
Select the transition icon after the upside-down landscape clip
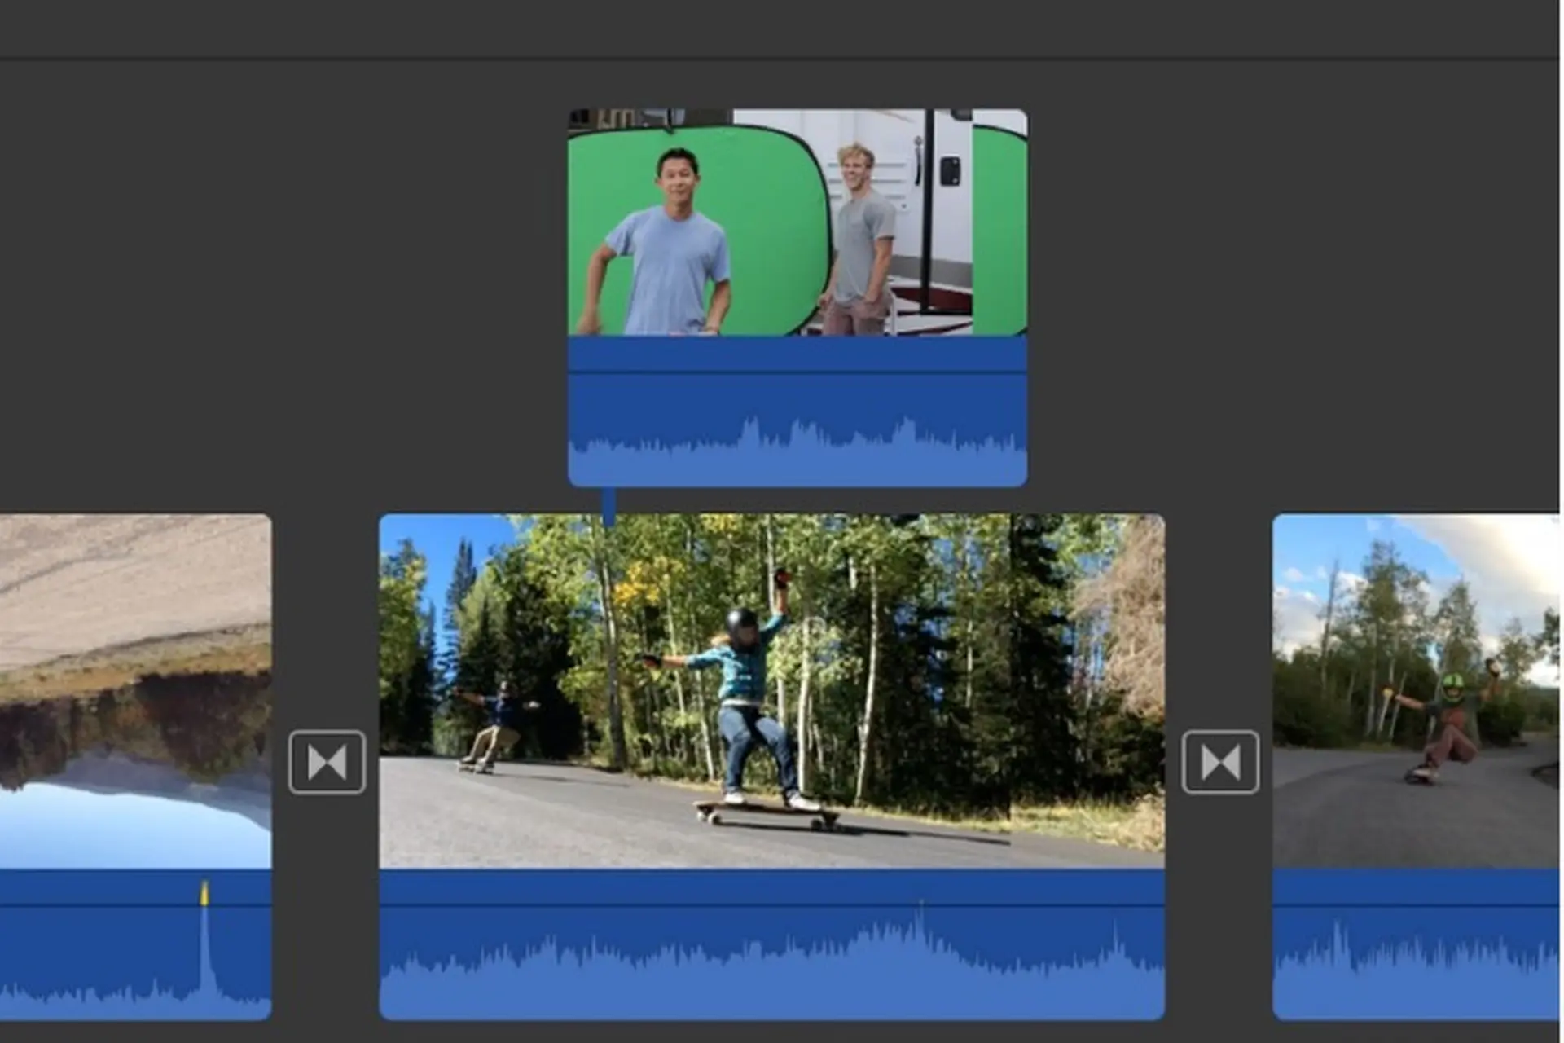[x=327, y=762]
